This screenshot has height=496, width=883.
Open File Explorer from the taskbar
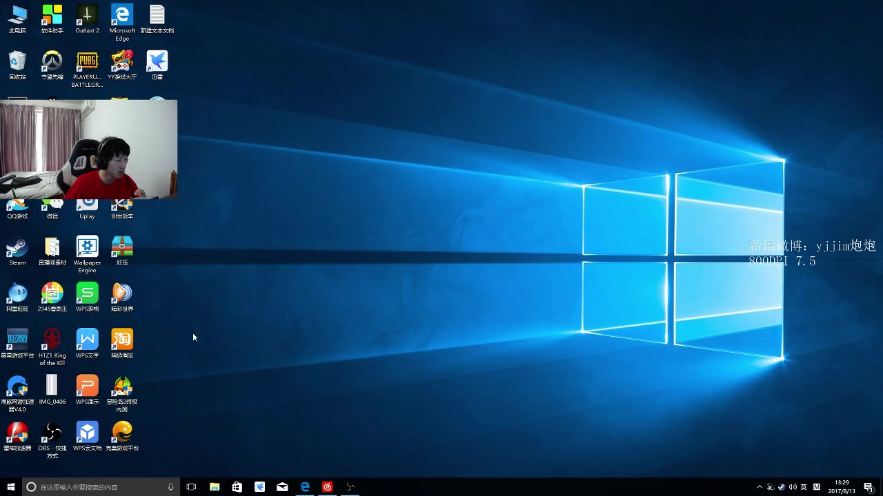pyautogui.click(x=215, y=486)
